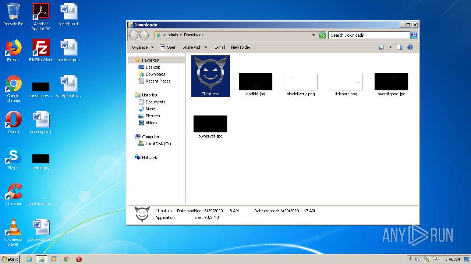This screenshot has width=471, height=264.
Task: Open the More view options arrow
Action: [x=390, y=47]
